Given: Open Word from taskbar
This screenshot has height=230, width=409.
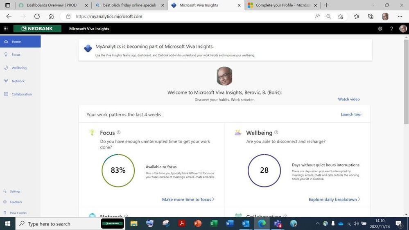Looking at the screenshot, I should pyautogui.click(x=230, y=223).
